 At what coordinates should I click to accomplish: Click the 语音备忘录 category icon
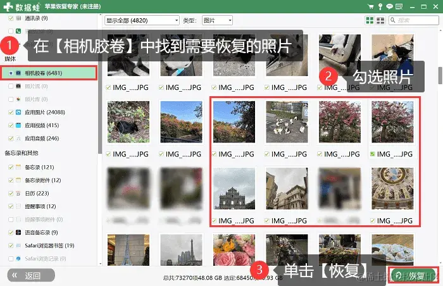pos(18,232)
